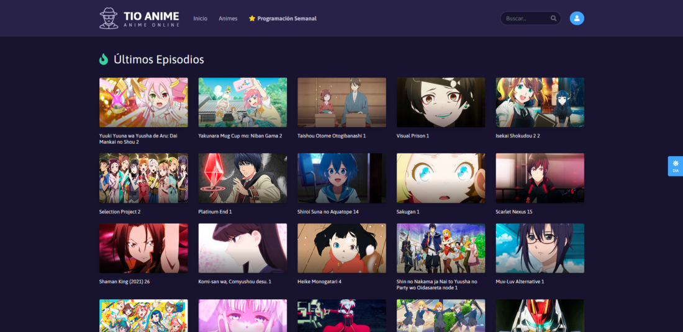Screen dimensions: 683x332
Task: Click the Tio Anime logo icon
Action: click(x=109, y=18)
